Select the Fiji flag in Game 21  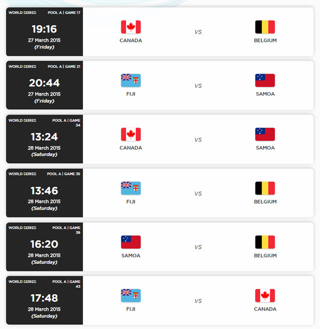(x=131, y=80)
